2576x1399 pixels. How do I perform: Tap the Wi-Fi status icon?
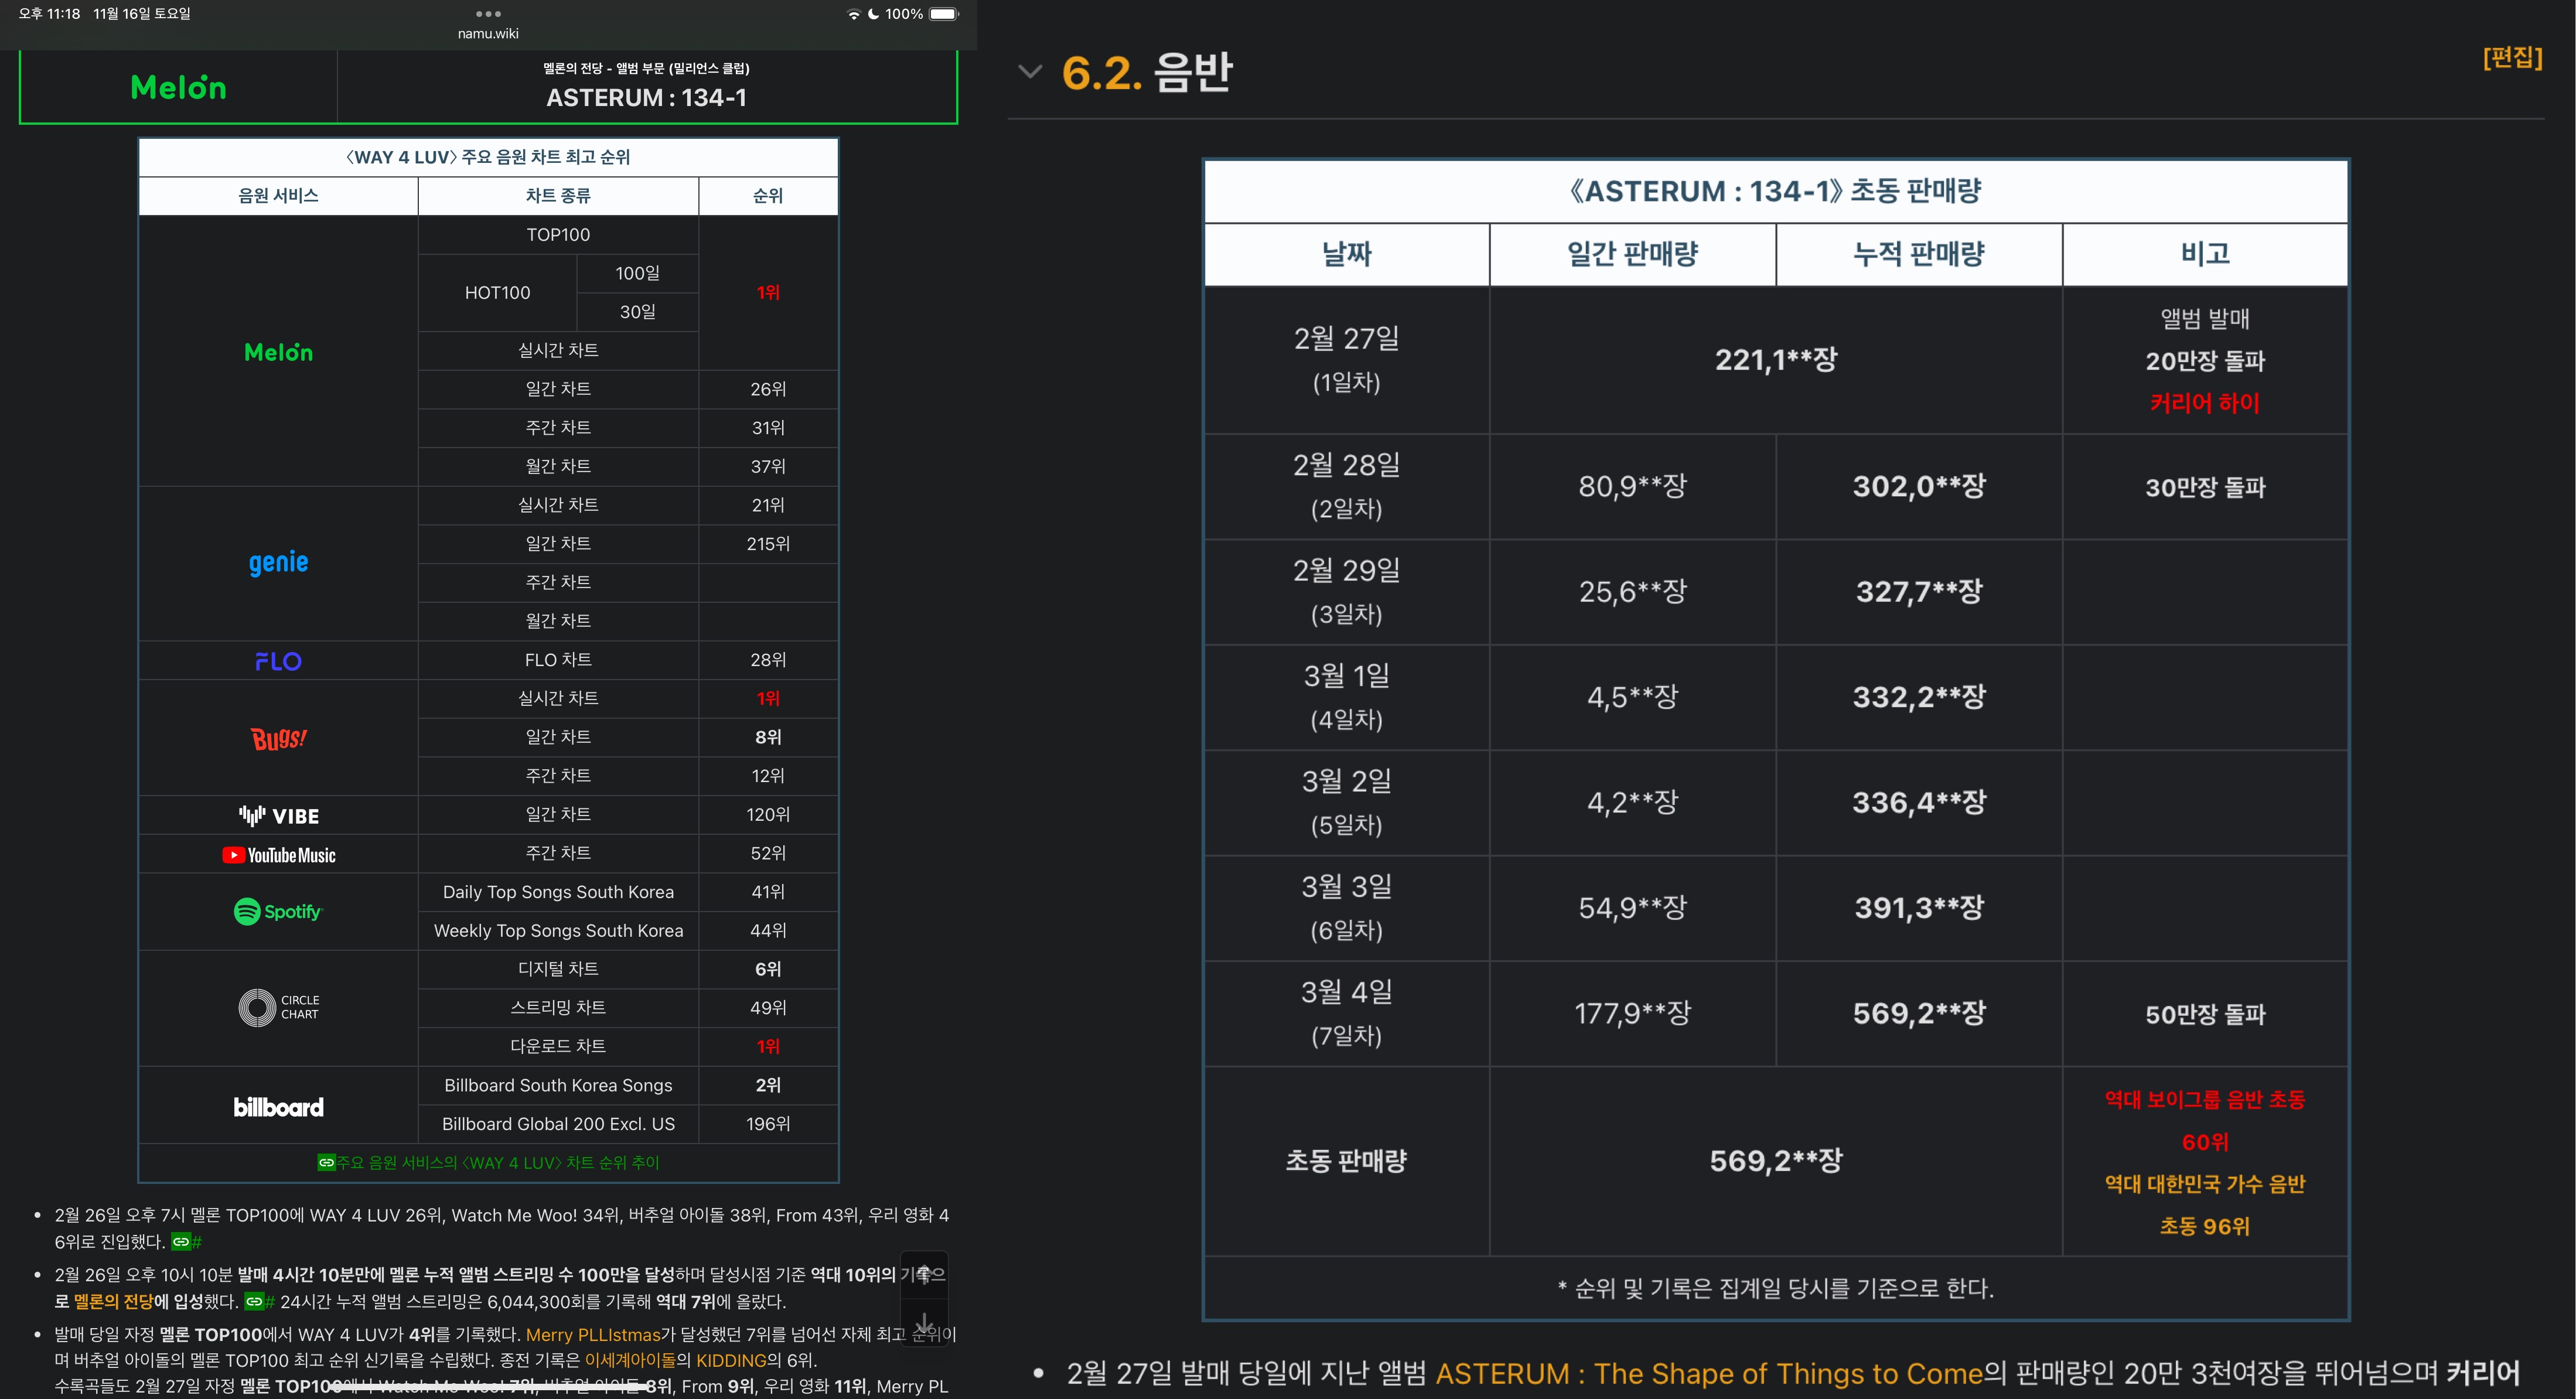pyautogui.click(x=853, y=14)
